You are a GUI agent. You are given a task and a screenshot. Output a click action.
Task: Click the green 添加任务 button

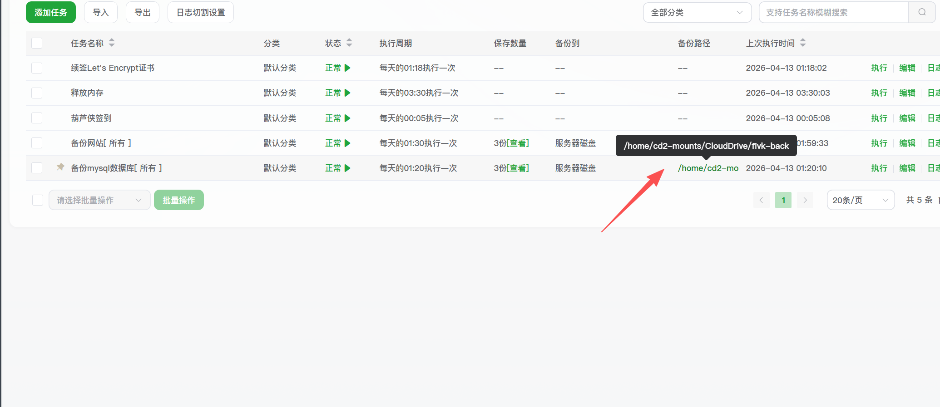coord(51,12)
